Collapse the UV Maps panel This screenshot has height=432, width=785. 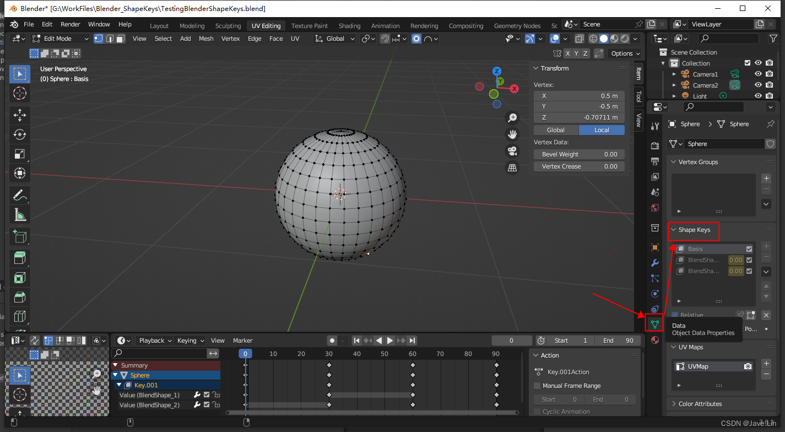click(673, 347)
